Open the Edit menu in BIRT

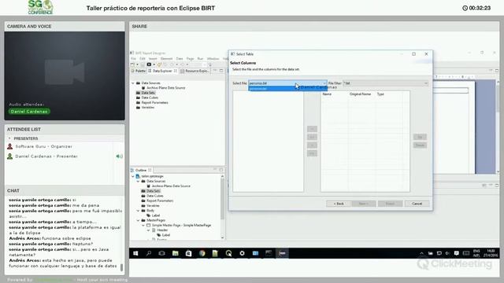coord(143,59)
